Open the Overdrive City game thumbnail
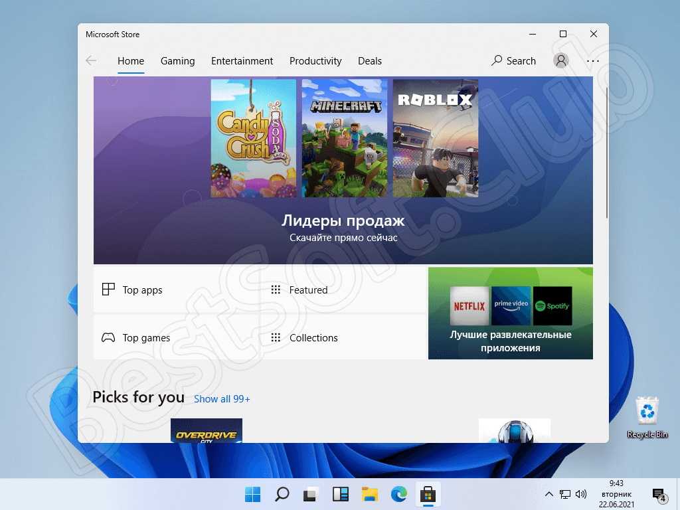Screen dimensions: 680x510 [x=207, y=430]
